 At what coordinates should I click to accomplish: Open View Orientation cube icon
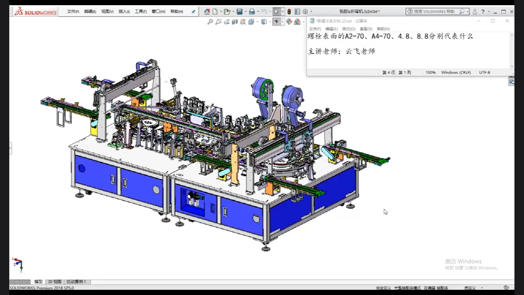pyautogui.click(x=251, y=22)
